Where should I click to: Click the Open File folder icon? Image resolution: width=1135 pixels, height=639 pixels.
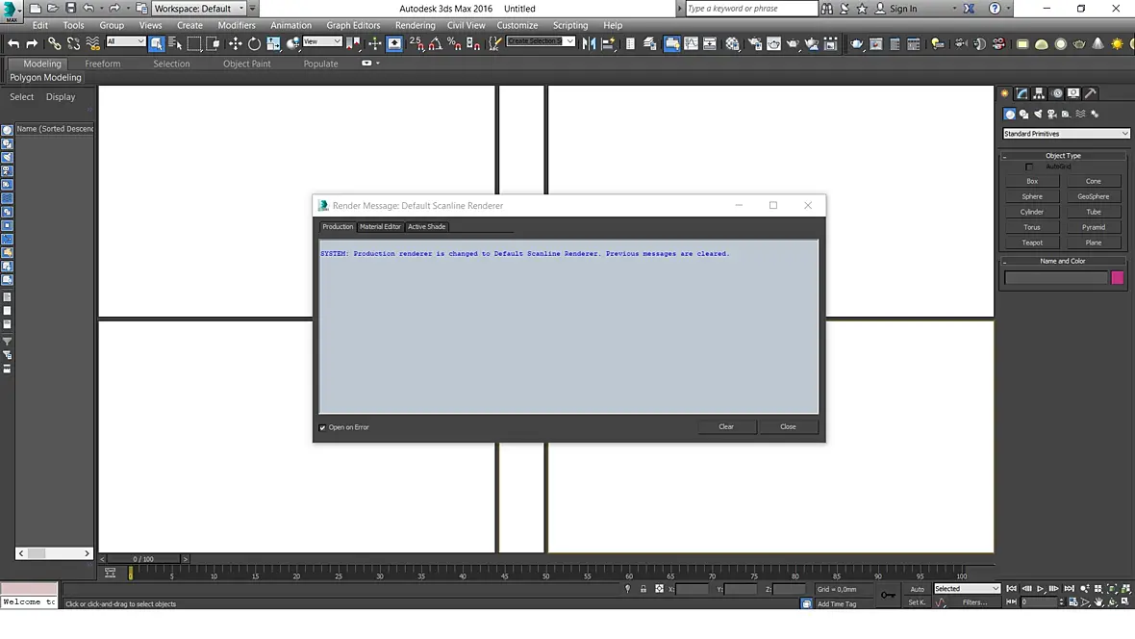52,9
